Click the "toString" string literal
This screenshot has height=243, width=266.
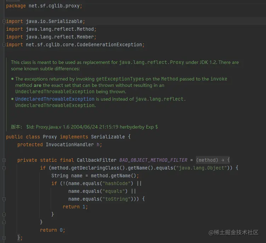(117, 199)
